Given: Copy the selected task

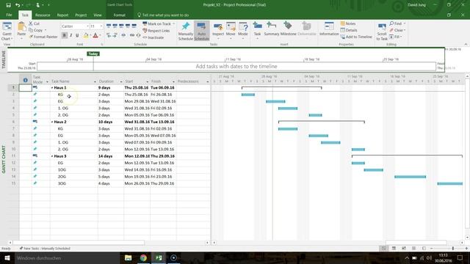Looking at the screenshot, I should pyautogui.click(x=36, y=30).
